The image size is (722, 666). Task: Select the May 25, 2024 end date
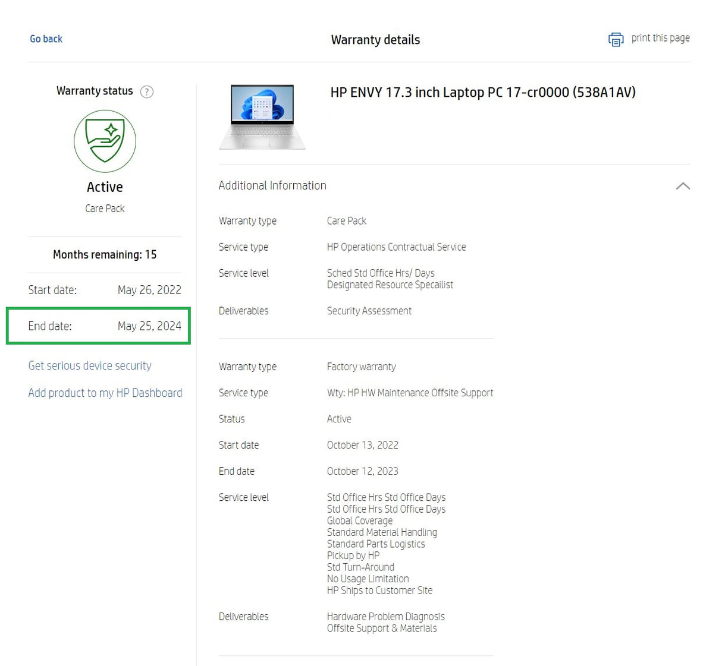[x=149, y=326]
